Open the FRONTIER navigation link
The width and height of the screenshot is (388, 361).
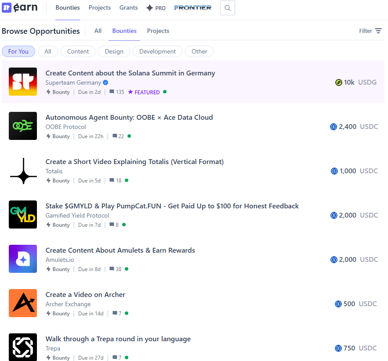tap(193, 8)
